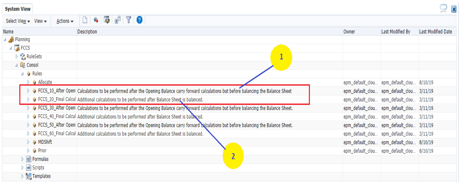Open the Filter funnel icon
This screenshot has height=182, width=461.
pos(128,20)
